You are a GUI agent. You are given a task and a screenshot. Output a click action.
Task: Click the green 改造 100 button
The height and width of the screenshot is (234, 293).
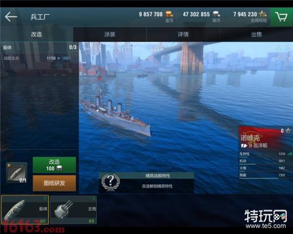point(54,165)
